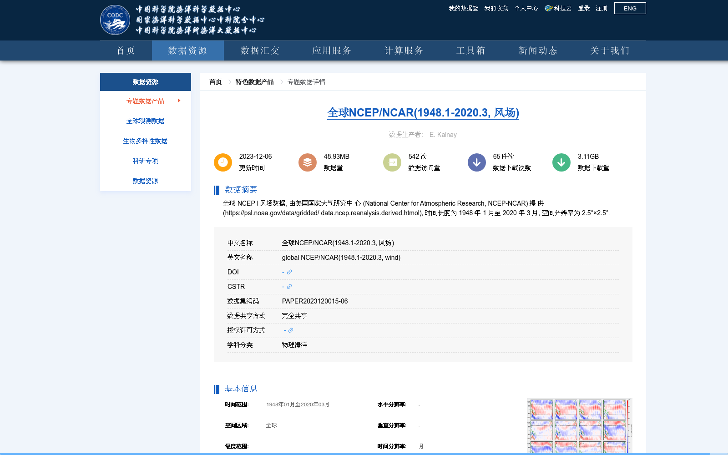Open 生物多样性数据 in sidebar

[145, 141]
